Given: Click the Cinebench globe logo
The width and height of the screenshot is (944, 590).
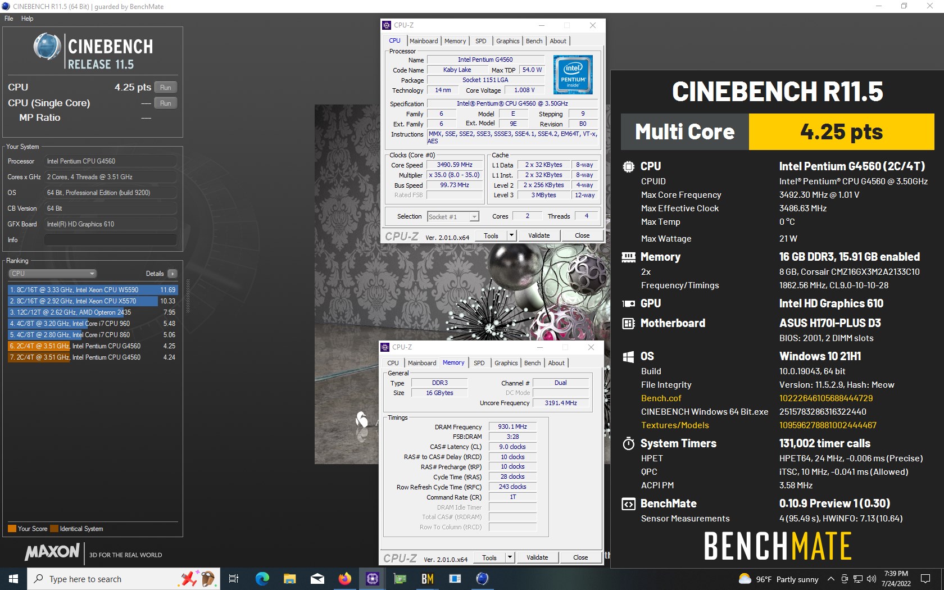Looking at the screenshot, I should click(x=47, y=46).
